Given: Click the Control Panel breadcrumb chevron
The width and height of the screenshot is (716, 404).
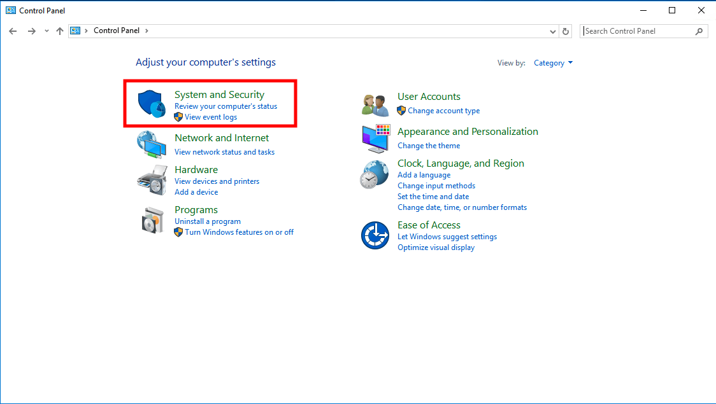Looking at the screenshot, I should (147, 31).
